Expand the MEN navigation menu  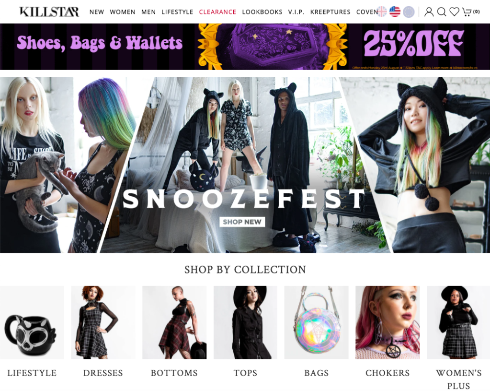(148, 12)
